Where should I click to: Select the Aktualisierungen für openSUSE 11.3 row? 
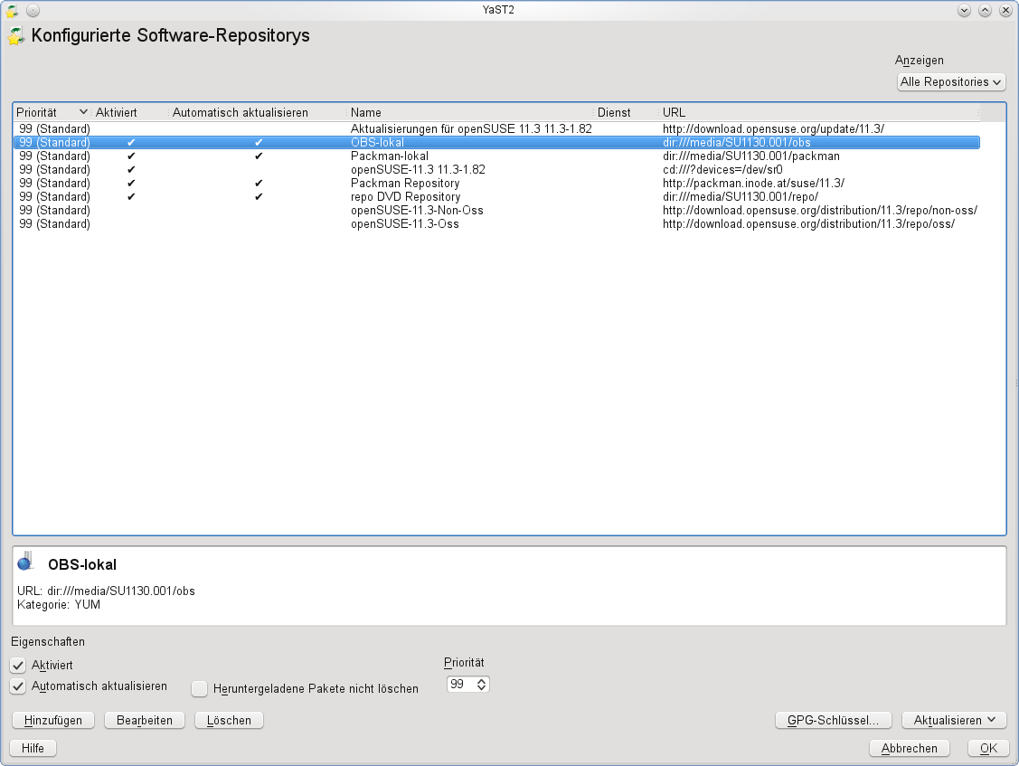(x=496, y=128)
